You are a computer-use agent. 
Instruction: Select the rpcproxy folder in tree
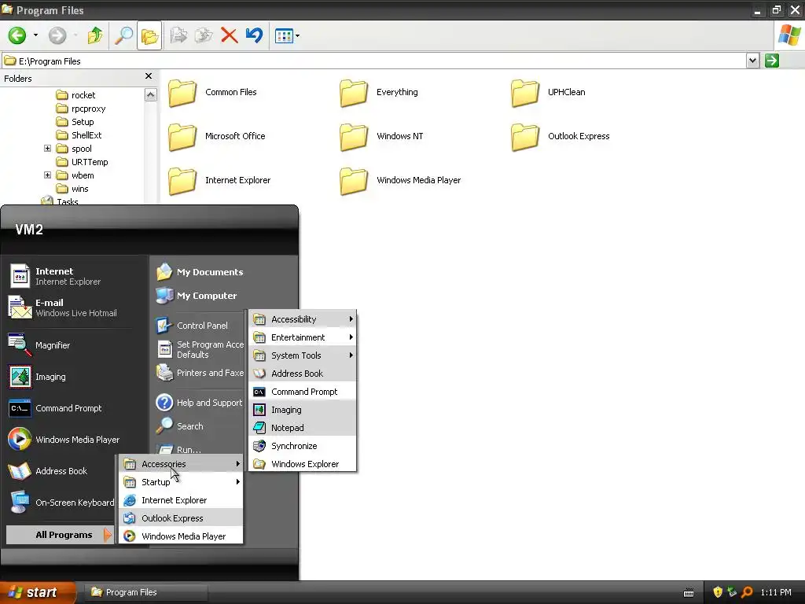(81, 109)
